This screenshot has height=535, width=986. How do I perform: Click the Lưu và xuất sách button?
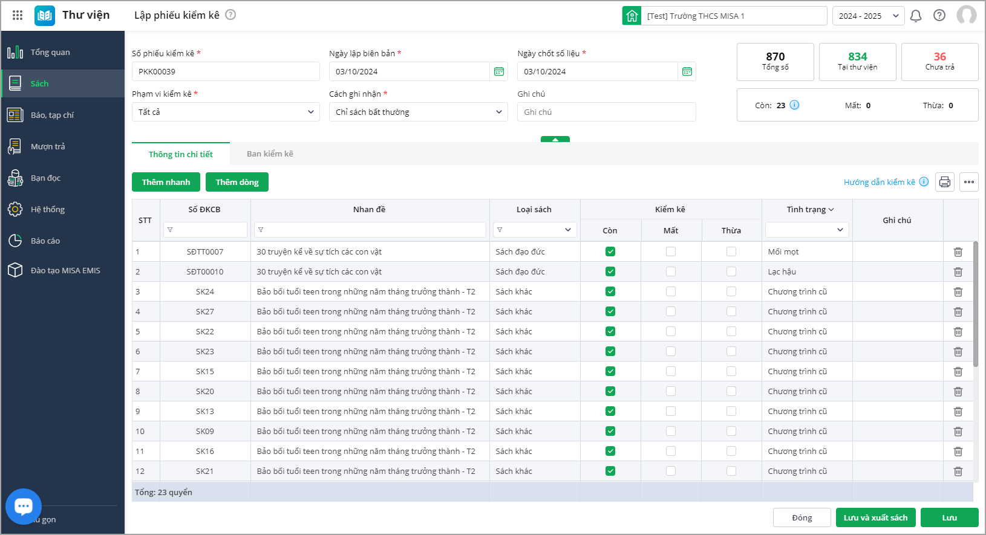(x=875, y=517)
